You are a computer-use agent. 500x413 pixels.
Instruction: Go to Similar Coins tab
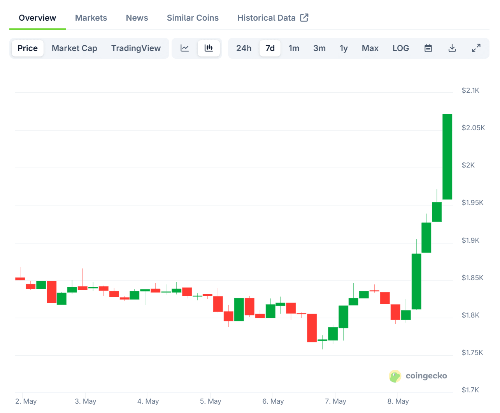[x=193, y=18]
